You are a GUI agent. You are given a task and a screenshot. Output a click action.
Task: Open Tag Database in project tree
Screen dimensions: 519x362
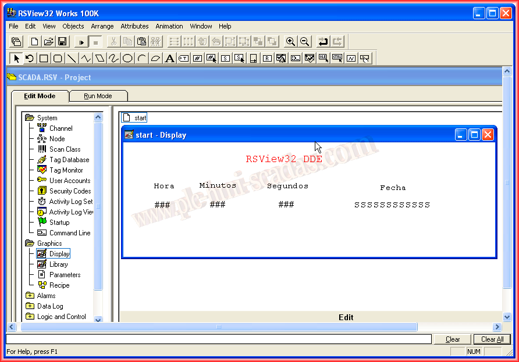(x=69, y=160)
